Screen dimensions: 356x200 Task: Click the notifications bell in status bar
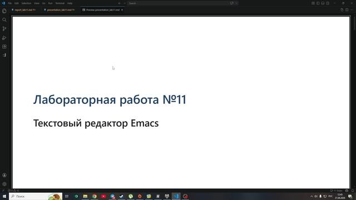point(353,191)
